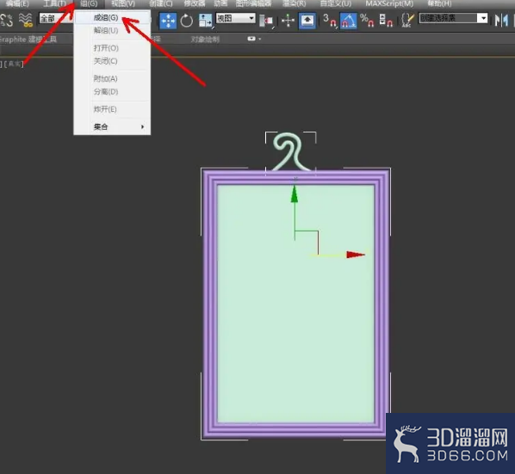515x474 pixels.
Task: Click the Bind to Space Warp icon
Action: (25, 21)
